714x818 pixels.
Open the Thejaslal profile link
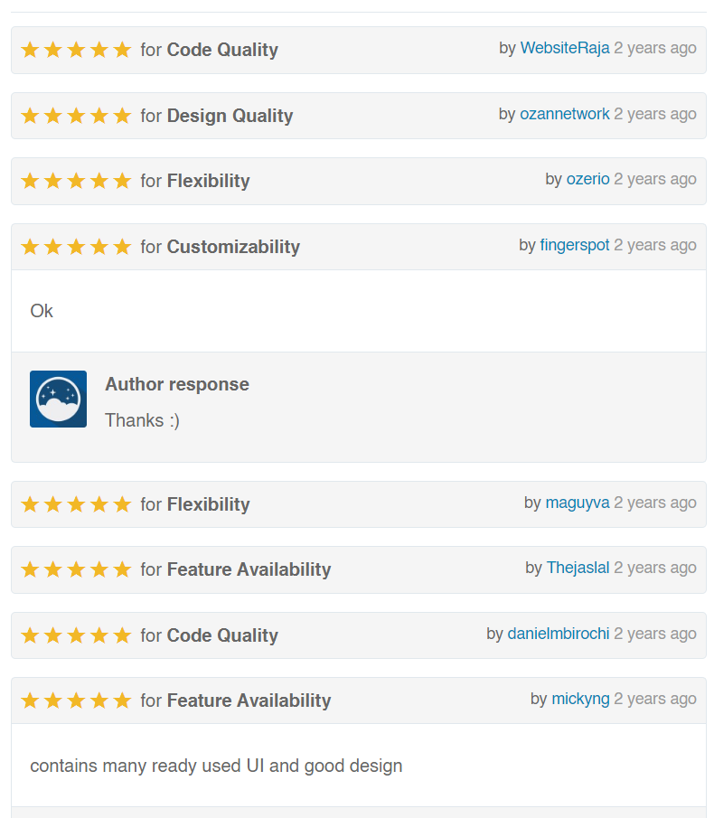click(x=578, y=568)
